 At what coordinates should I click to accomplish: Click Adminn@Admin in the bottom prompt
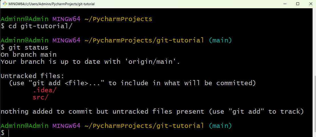pos(25,126)
